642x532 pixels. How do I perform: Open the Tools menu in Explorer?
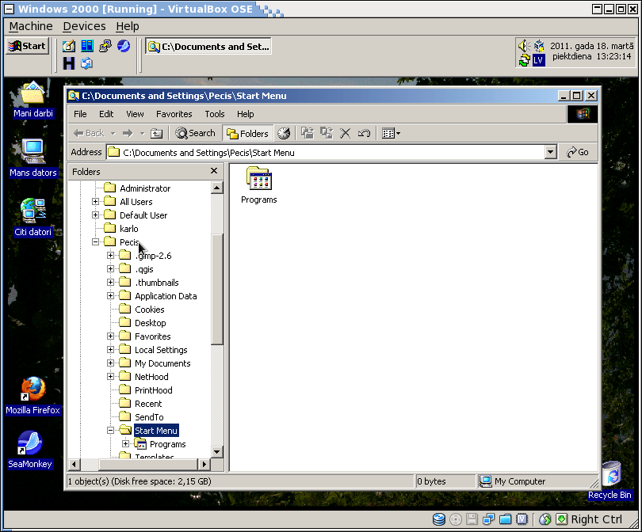[215, 114]
